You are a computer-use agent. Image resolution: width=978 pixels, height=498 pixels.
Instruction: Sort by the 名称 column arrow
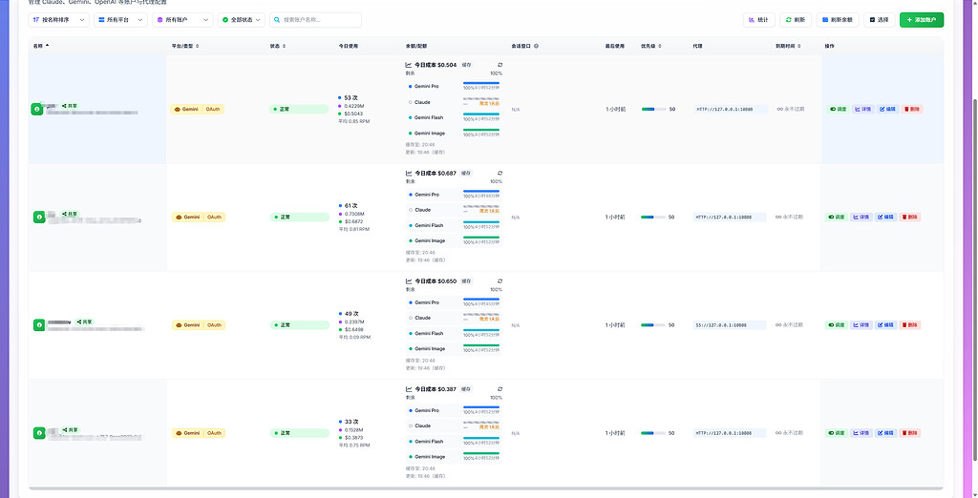coord(48,46)
